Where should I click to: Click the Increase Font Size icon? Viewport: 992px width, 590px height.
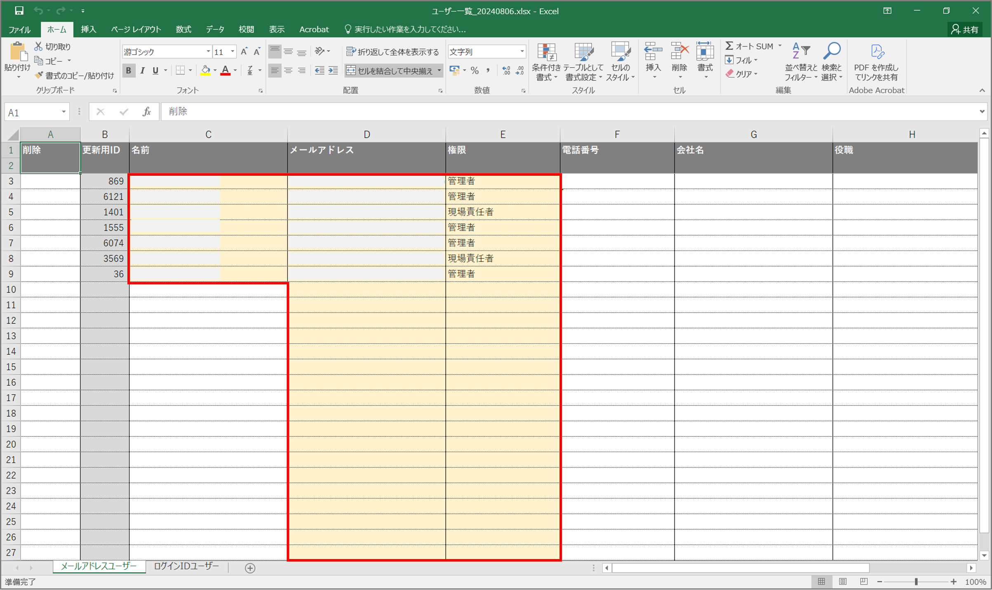pos(244,52)
